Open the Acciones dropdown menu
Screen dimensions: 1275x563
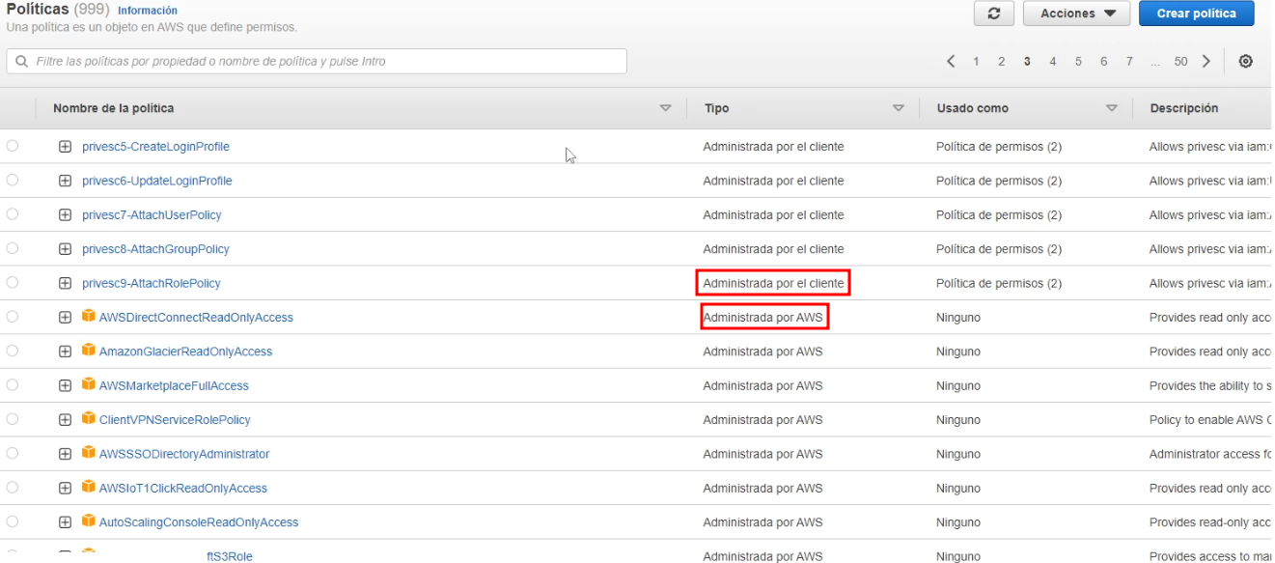point(1076,14)
